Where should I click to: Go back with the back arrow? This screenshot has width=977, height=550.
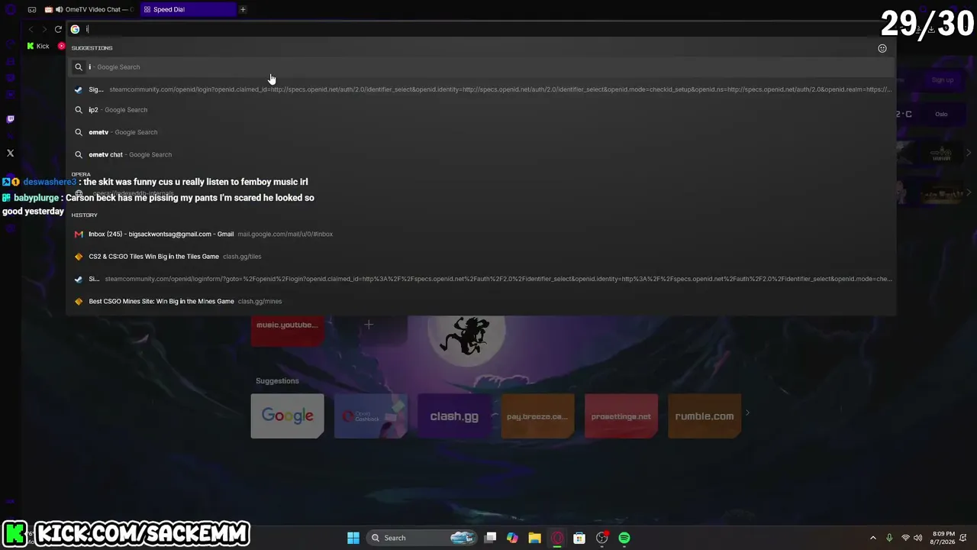(x=31, y=29)
